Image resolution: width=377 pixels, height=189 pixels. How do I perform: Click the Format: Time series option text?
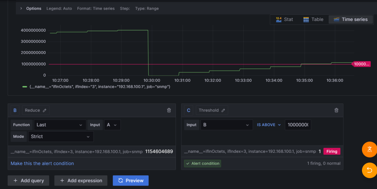(96, 8)
